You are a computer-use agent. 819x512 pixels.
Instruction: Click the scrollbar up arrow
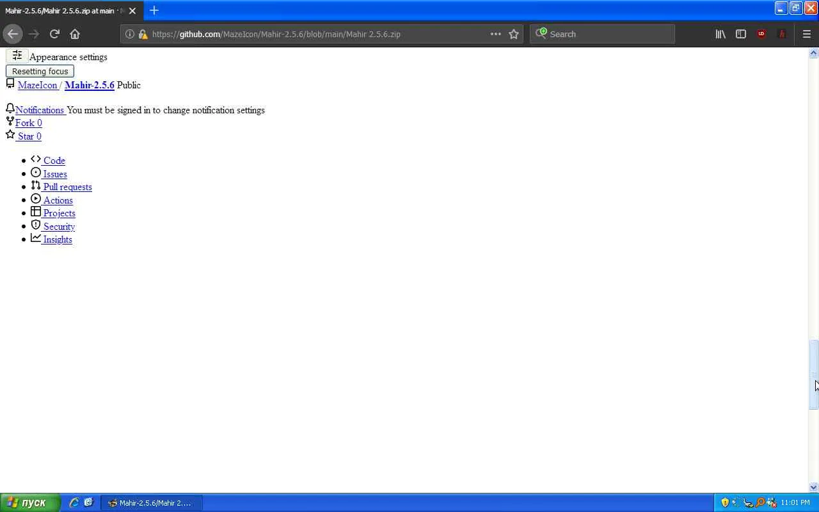pos(814,53)
